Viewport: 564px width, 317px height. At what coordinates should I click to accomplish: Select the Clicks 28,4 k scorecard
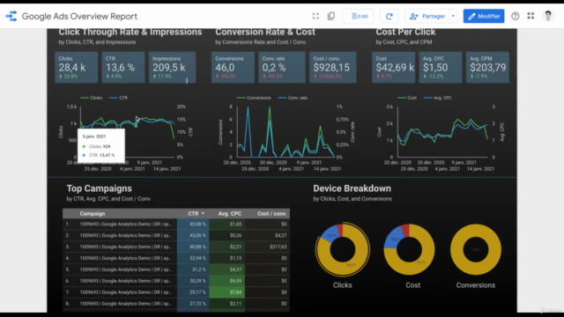pos(77,67)
